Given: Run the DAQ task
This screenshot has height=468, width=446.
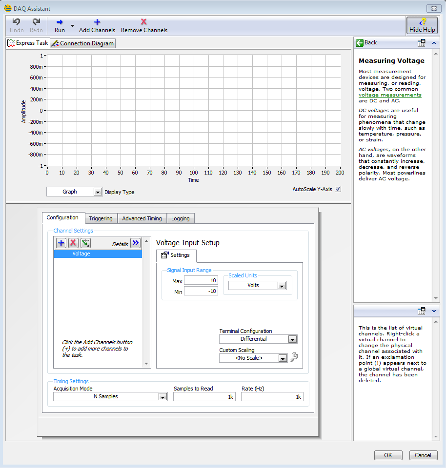Looking at the screenshot, I should (x=60, y=24).
